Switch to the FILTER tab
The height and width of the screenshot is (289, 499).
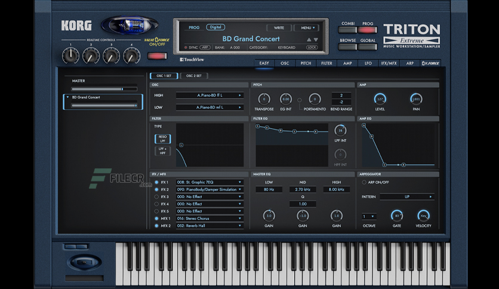(326, 63)
